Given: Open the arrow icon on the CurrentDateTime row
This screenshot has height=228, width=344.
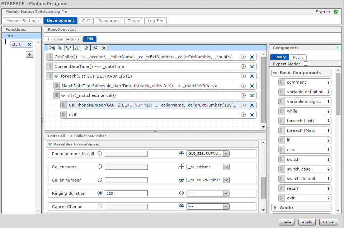Looking at the screenshot, I should pos(243,66).
